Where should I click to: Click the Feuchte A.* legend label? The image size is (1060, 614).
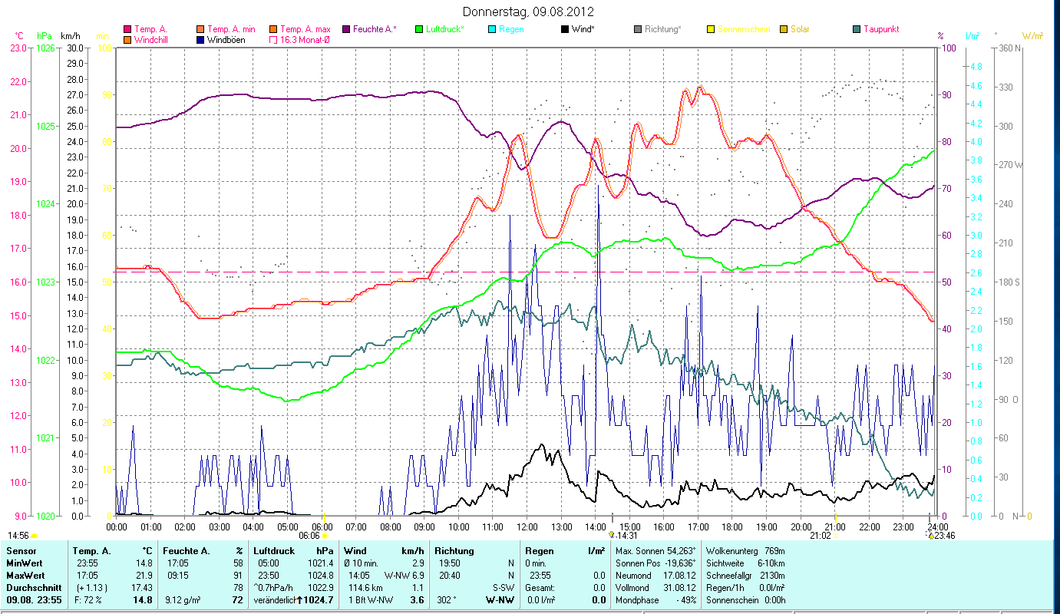click(x=375, y=29)
